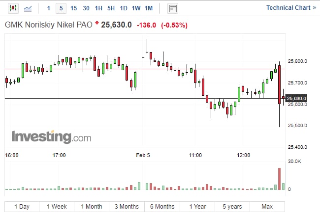Click the 25,700.0 price axis label

[x=297, y=82]
